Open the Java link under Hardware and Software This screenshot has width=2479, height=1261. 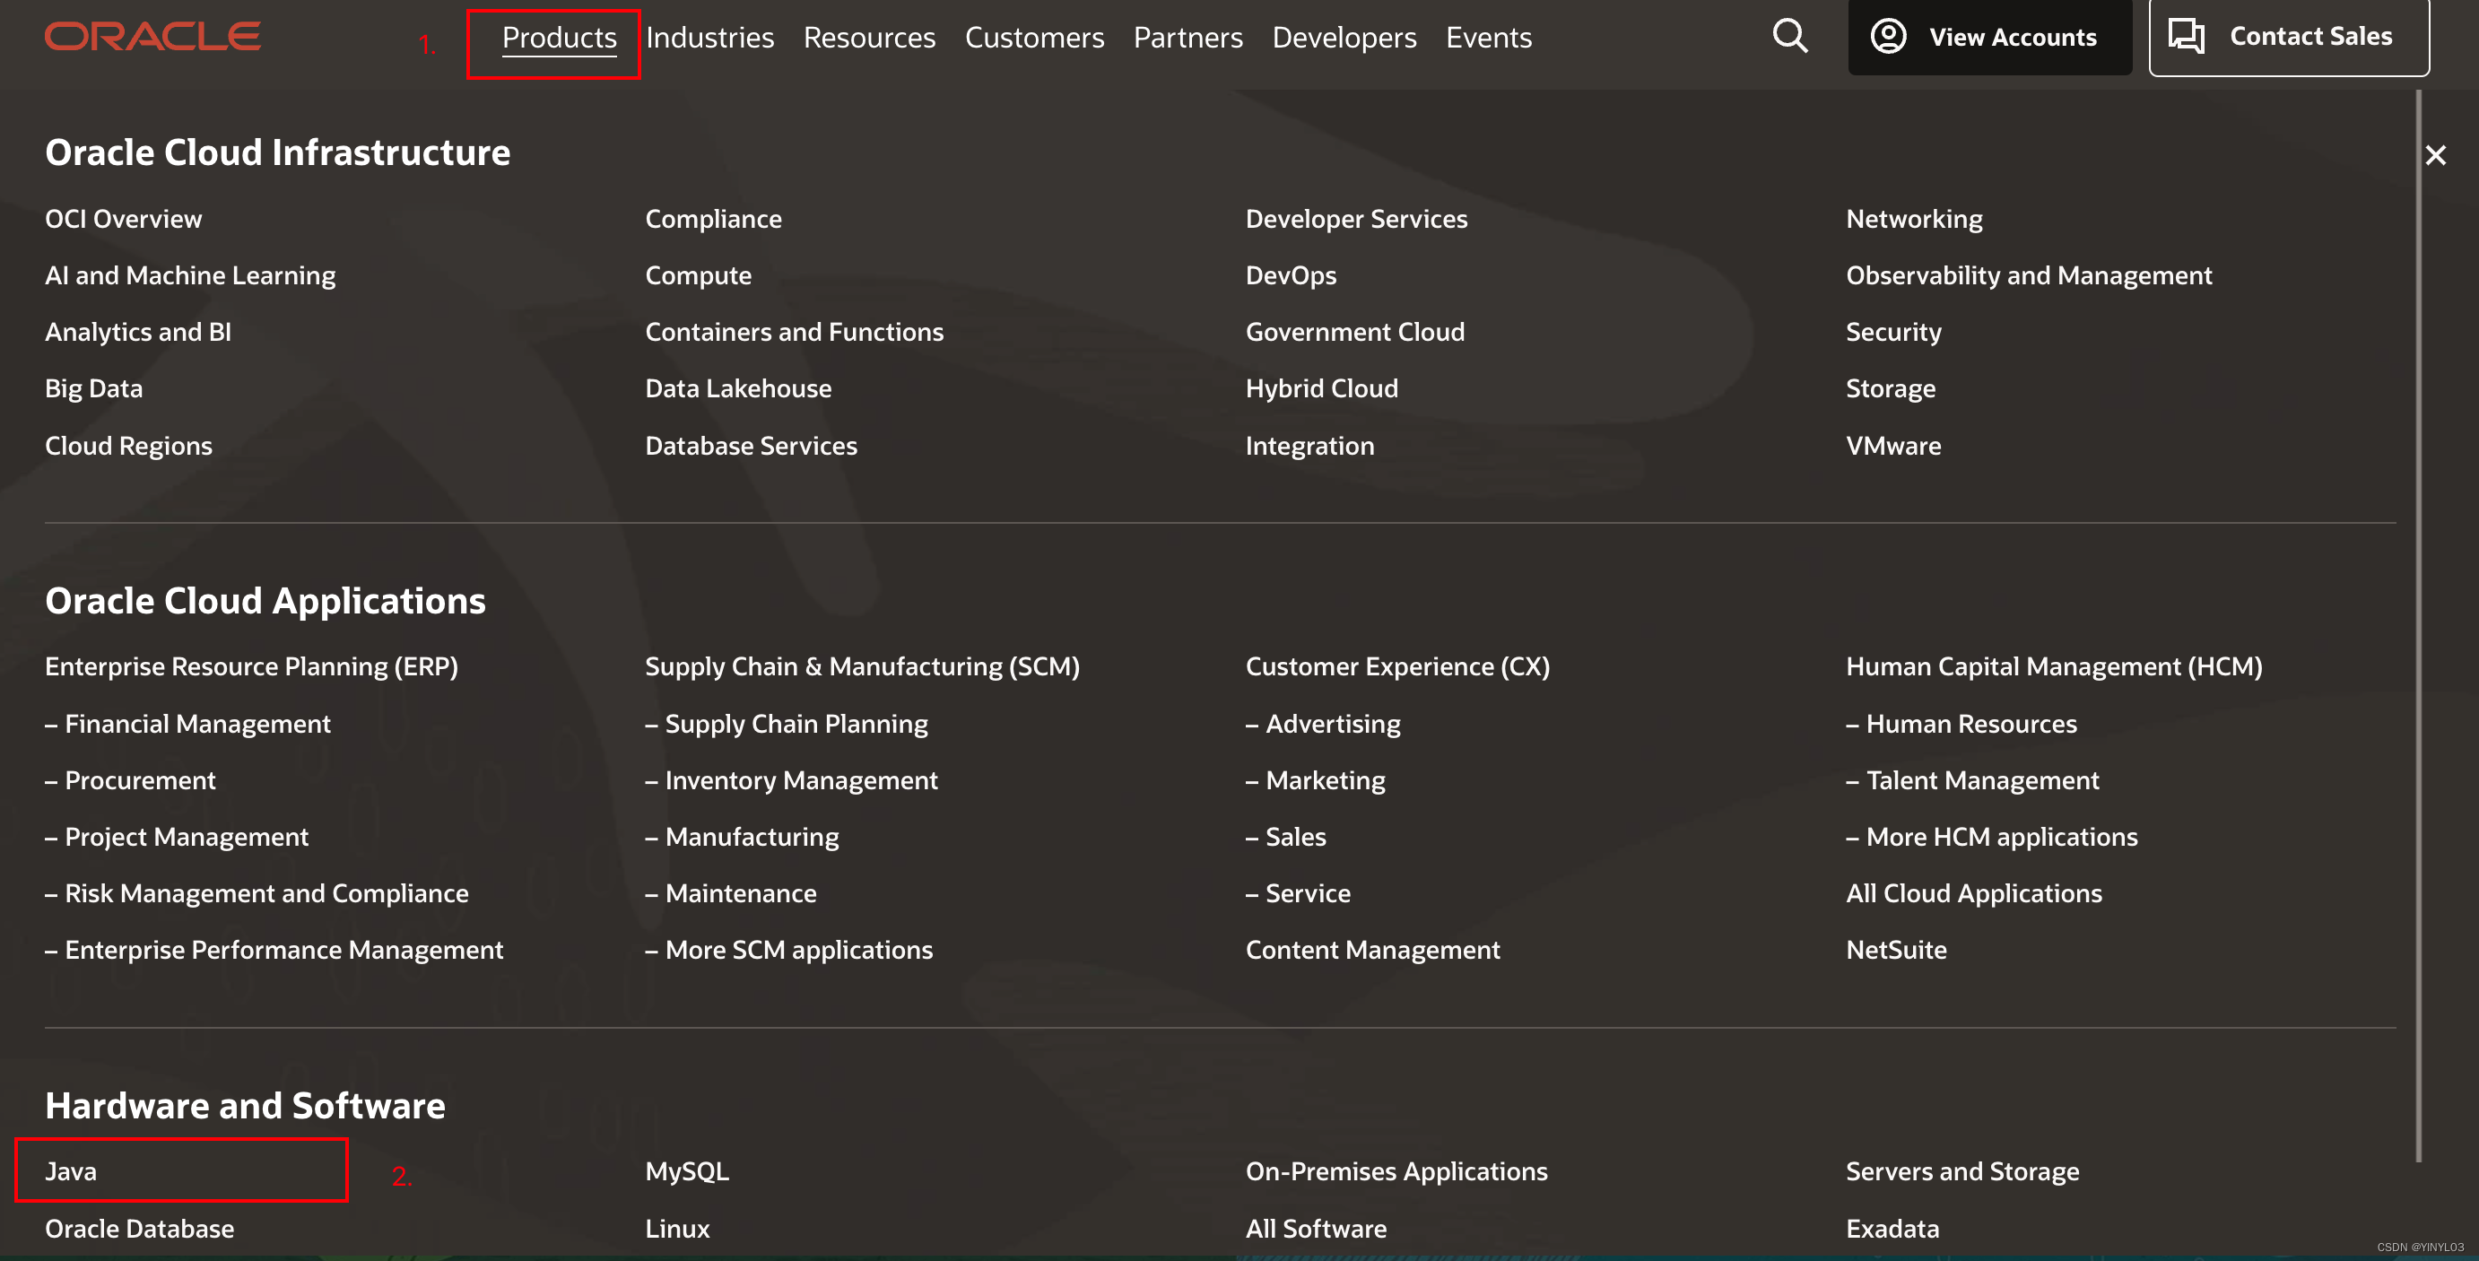coord(71,1171)
